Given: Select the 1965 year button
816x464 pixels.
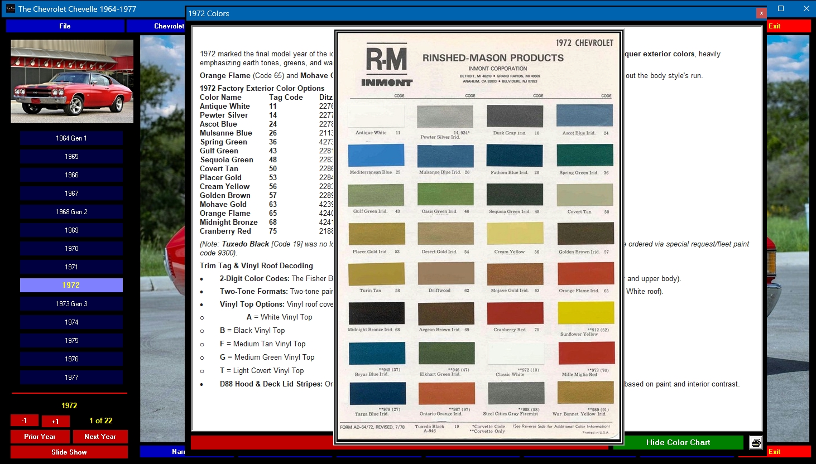Looking at the screenshot, I should (x=71, y=157).
